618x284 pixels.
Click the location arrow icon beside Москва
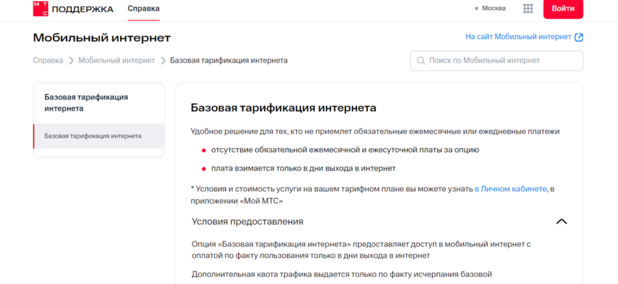pos(477,9)
